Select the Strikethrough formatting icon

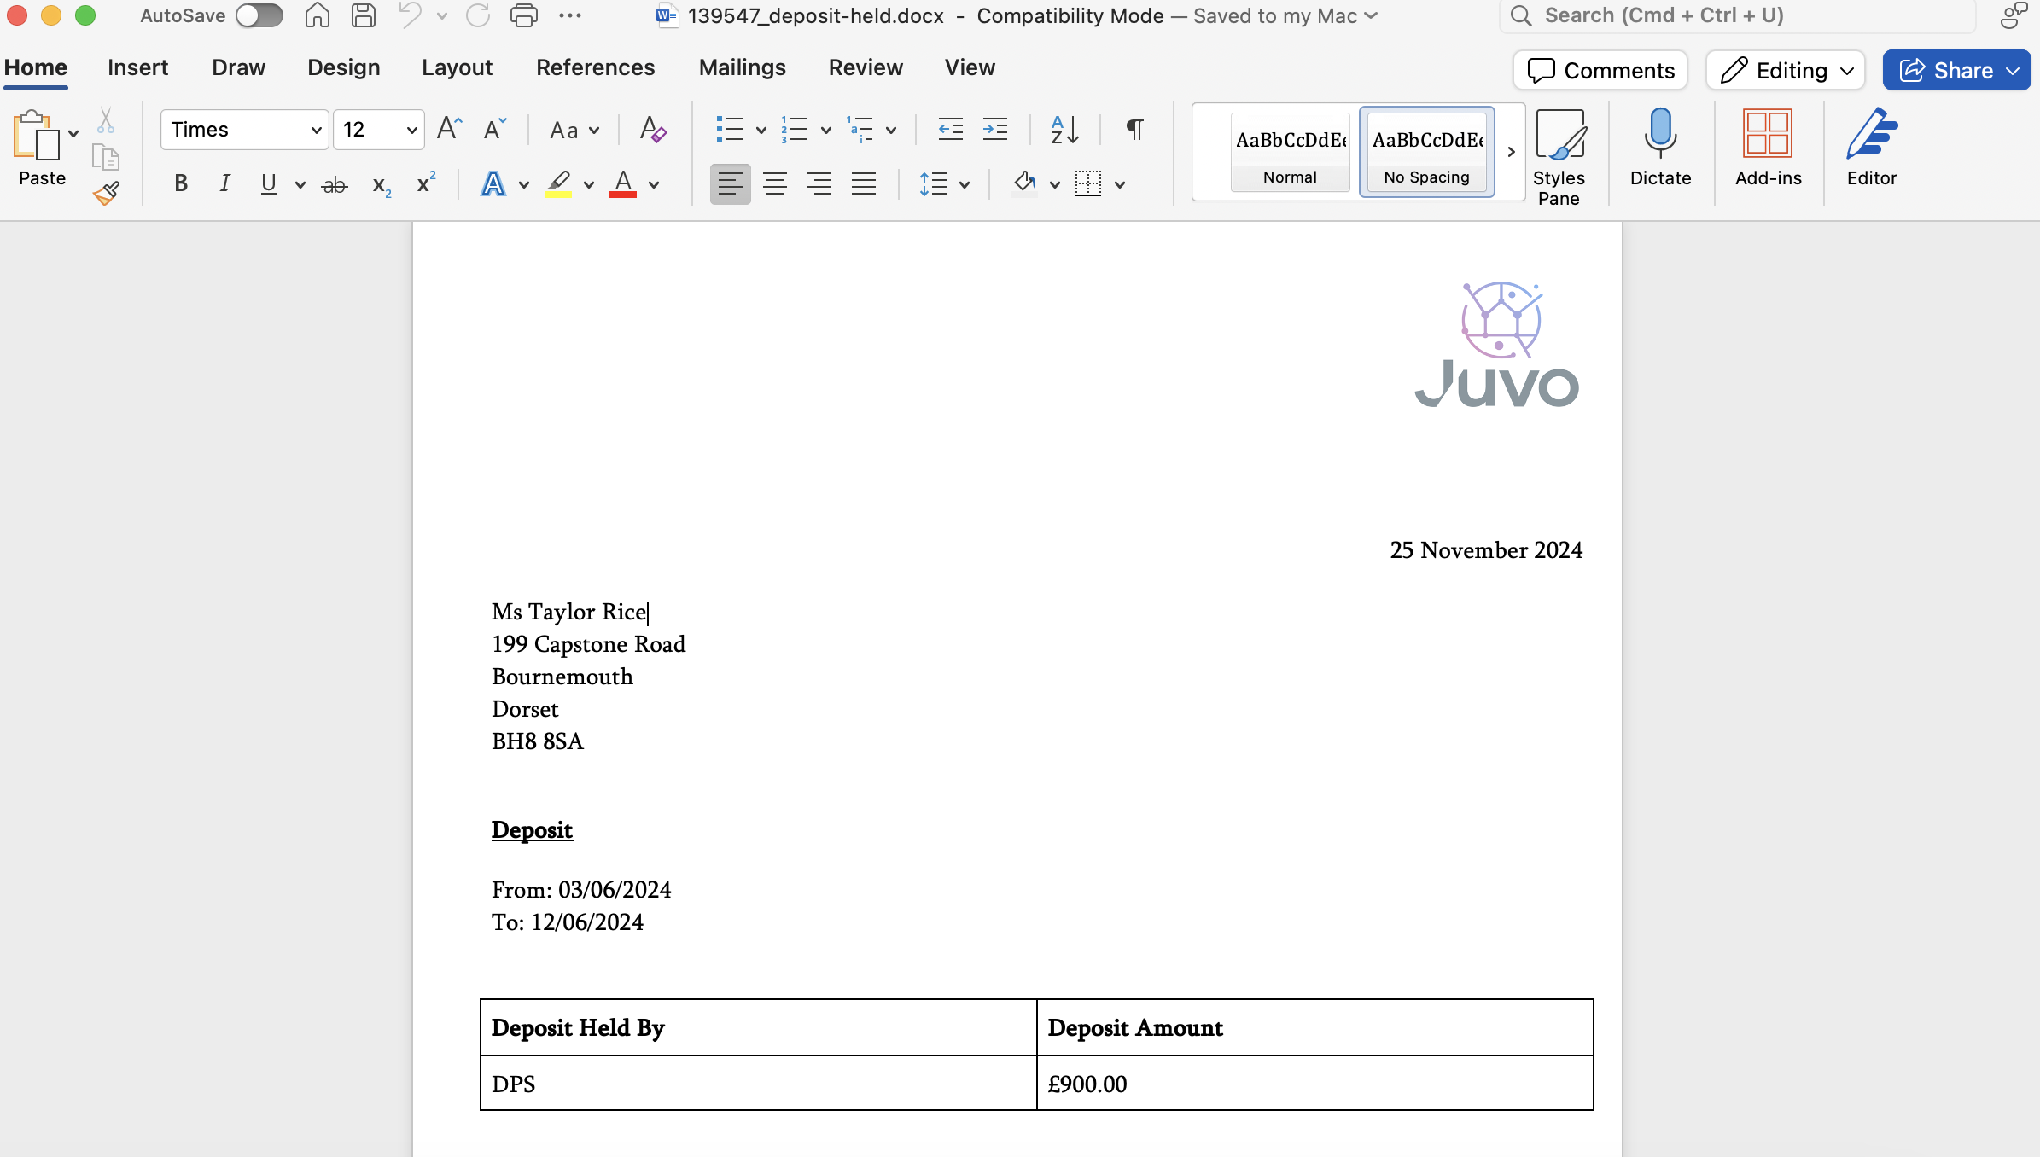coord(334,183)
